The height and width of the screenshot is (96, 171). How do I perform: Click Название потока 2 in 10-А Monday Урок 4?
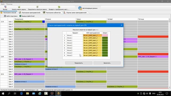(29, 82)
